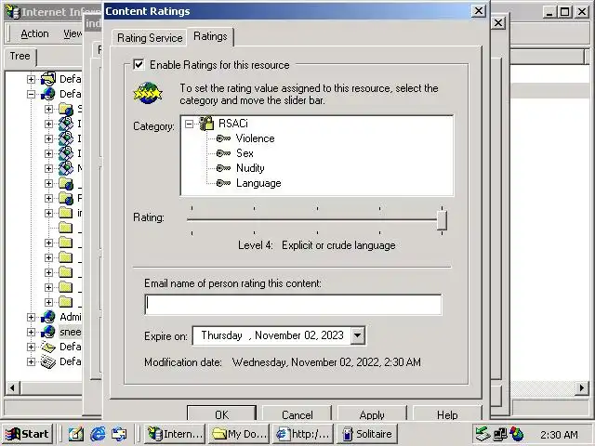This screenshot has width=595, height=446.
Task: Expand the Defa SMTP mail node
Action: click(x=31, y=347)
